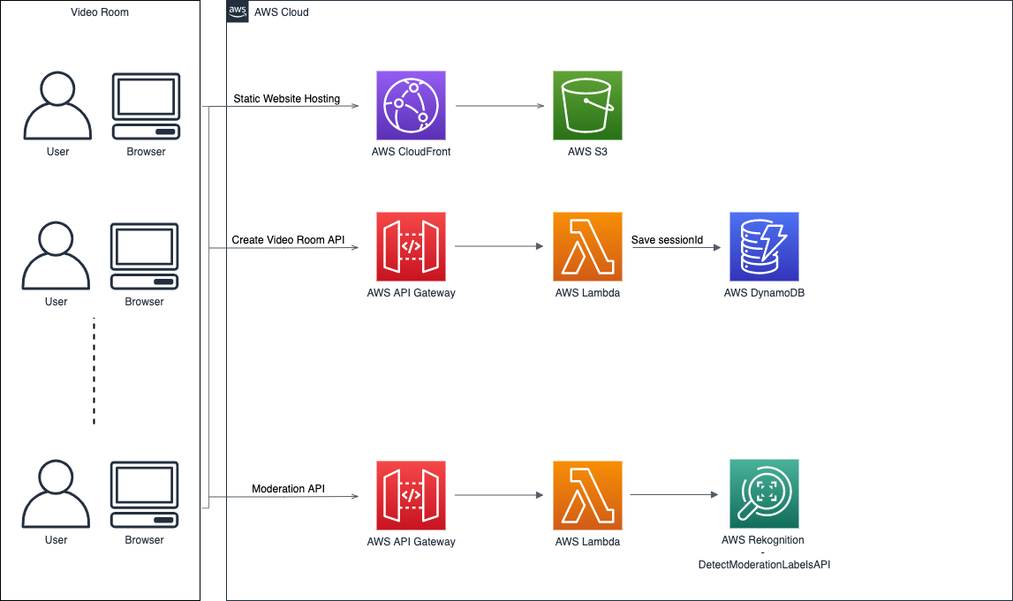Click the AWS CloudFront caption
The image size is (1013, 601).
pos(411,152)
